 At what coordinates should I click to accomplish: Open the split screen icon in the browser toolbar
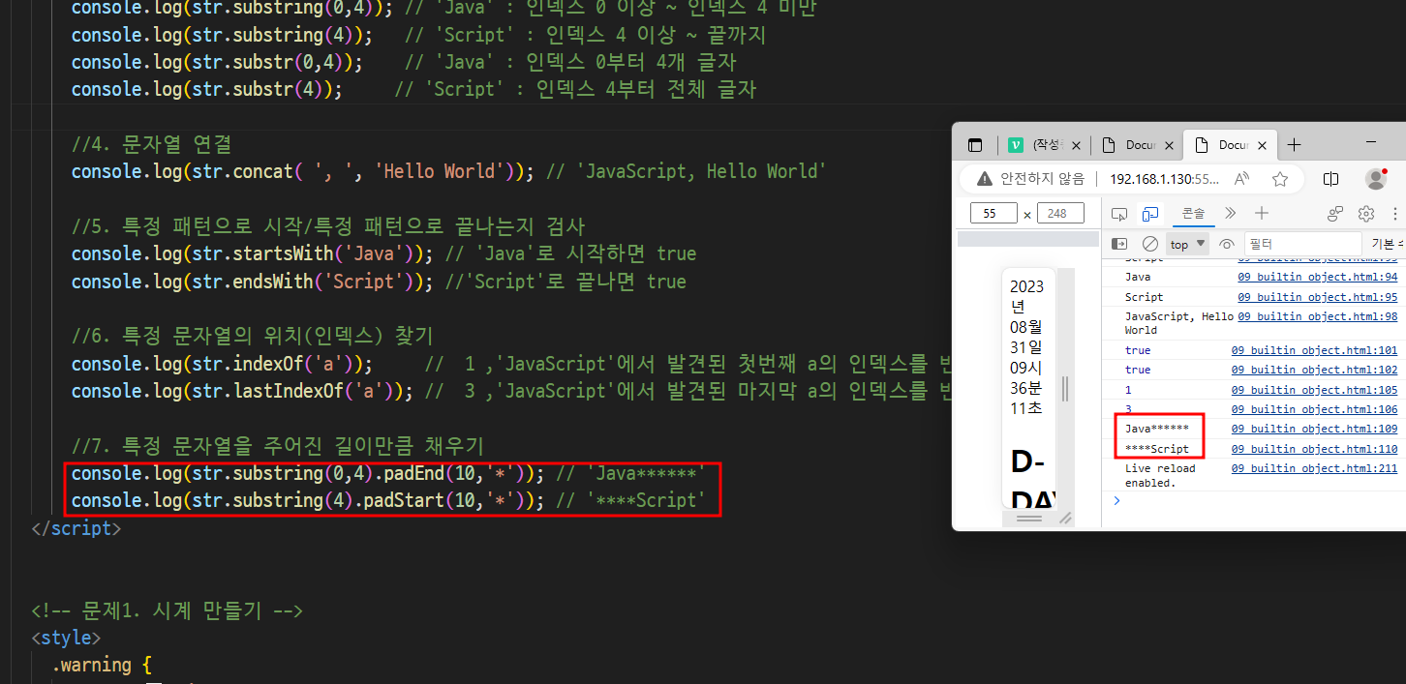coord(1331,179)
